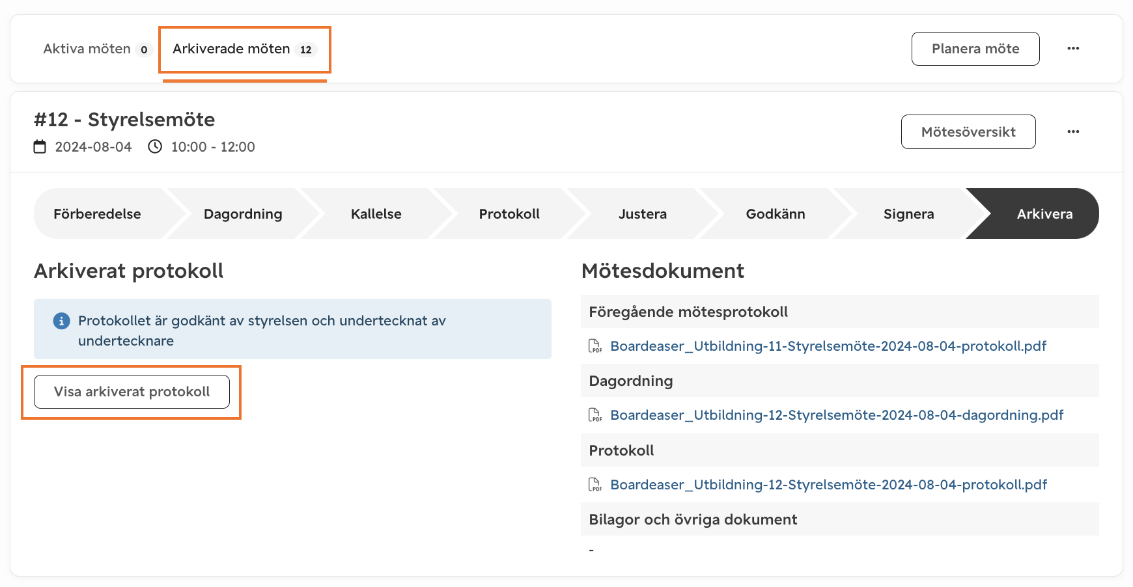This screenshot has width=1133, height=587.
Task: Open Boardeaser_Utbildning-12 dagordning.pdf link
Action: point(837,415)
